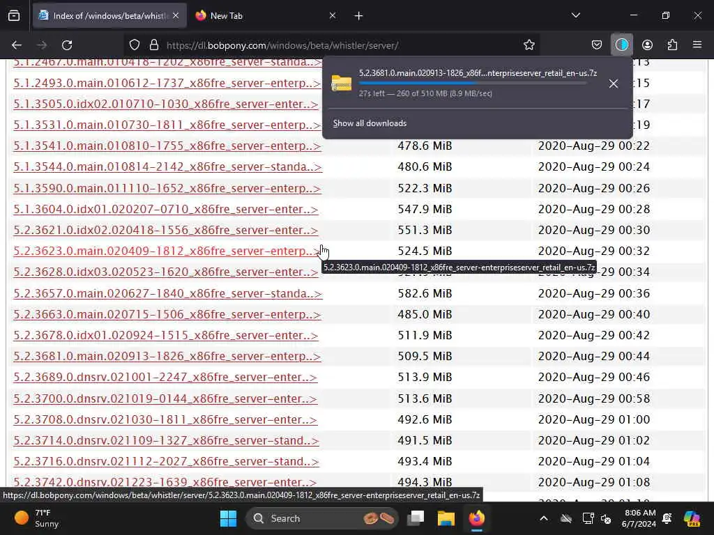Switch to the New Tab tab
Screen dimensions: 714x535
coord(266,16)
